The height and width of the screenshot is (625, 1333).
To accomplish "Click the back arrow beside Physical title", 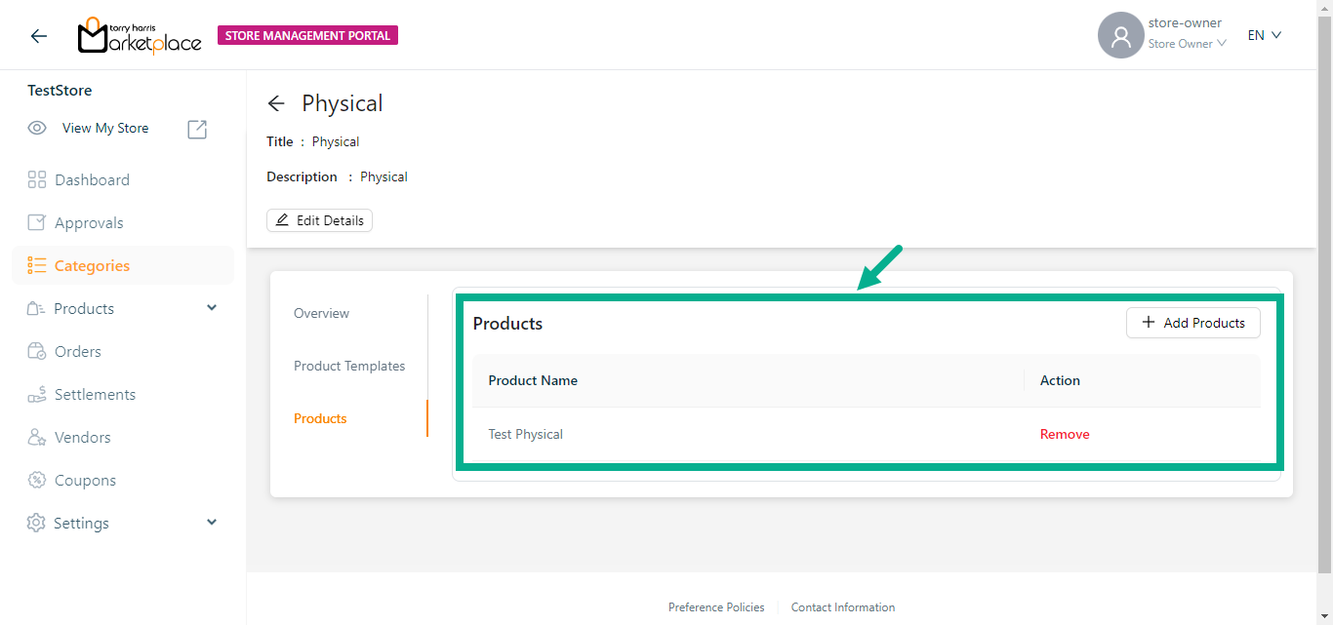I will (276, 103).
